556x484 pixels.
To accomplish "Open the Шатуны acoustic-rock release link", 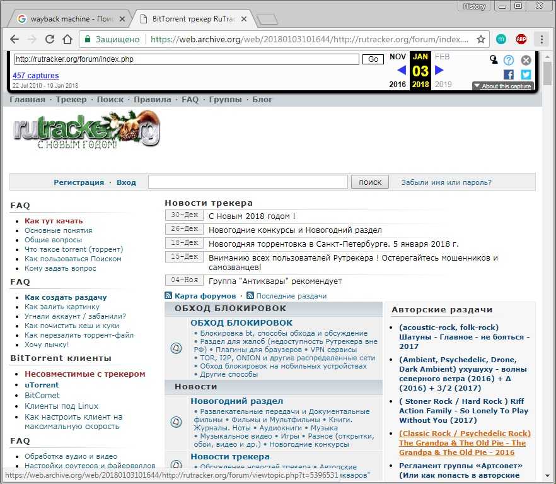I will click(x=464, y=337).
